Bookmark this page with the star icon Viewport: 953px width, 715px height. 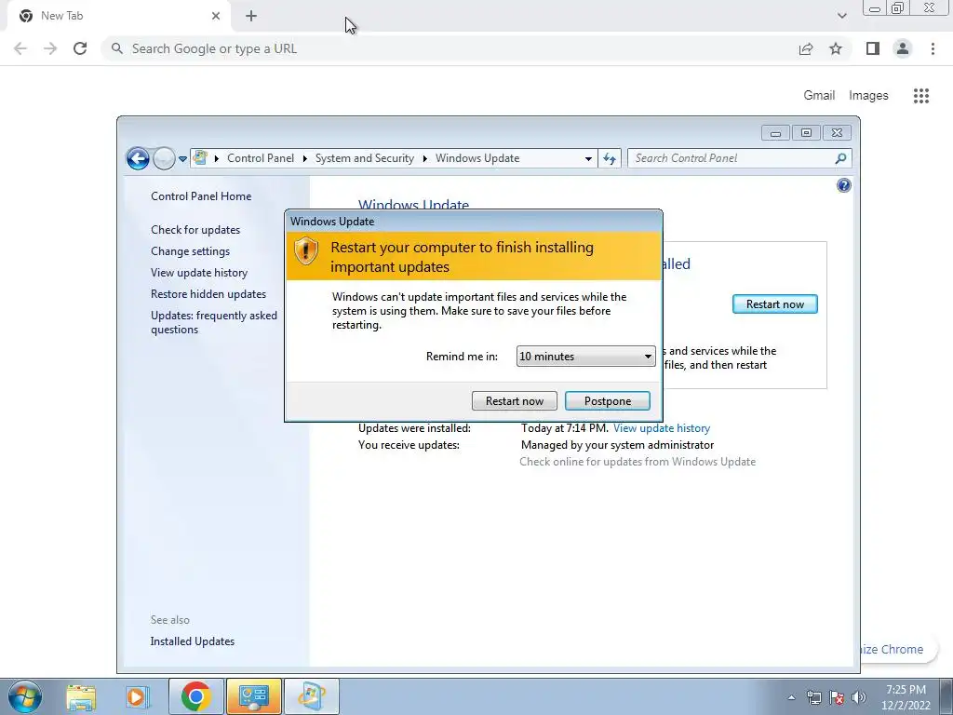[836, 48]
